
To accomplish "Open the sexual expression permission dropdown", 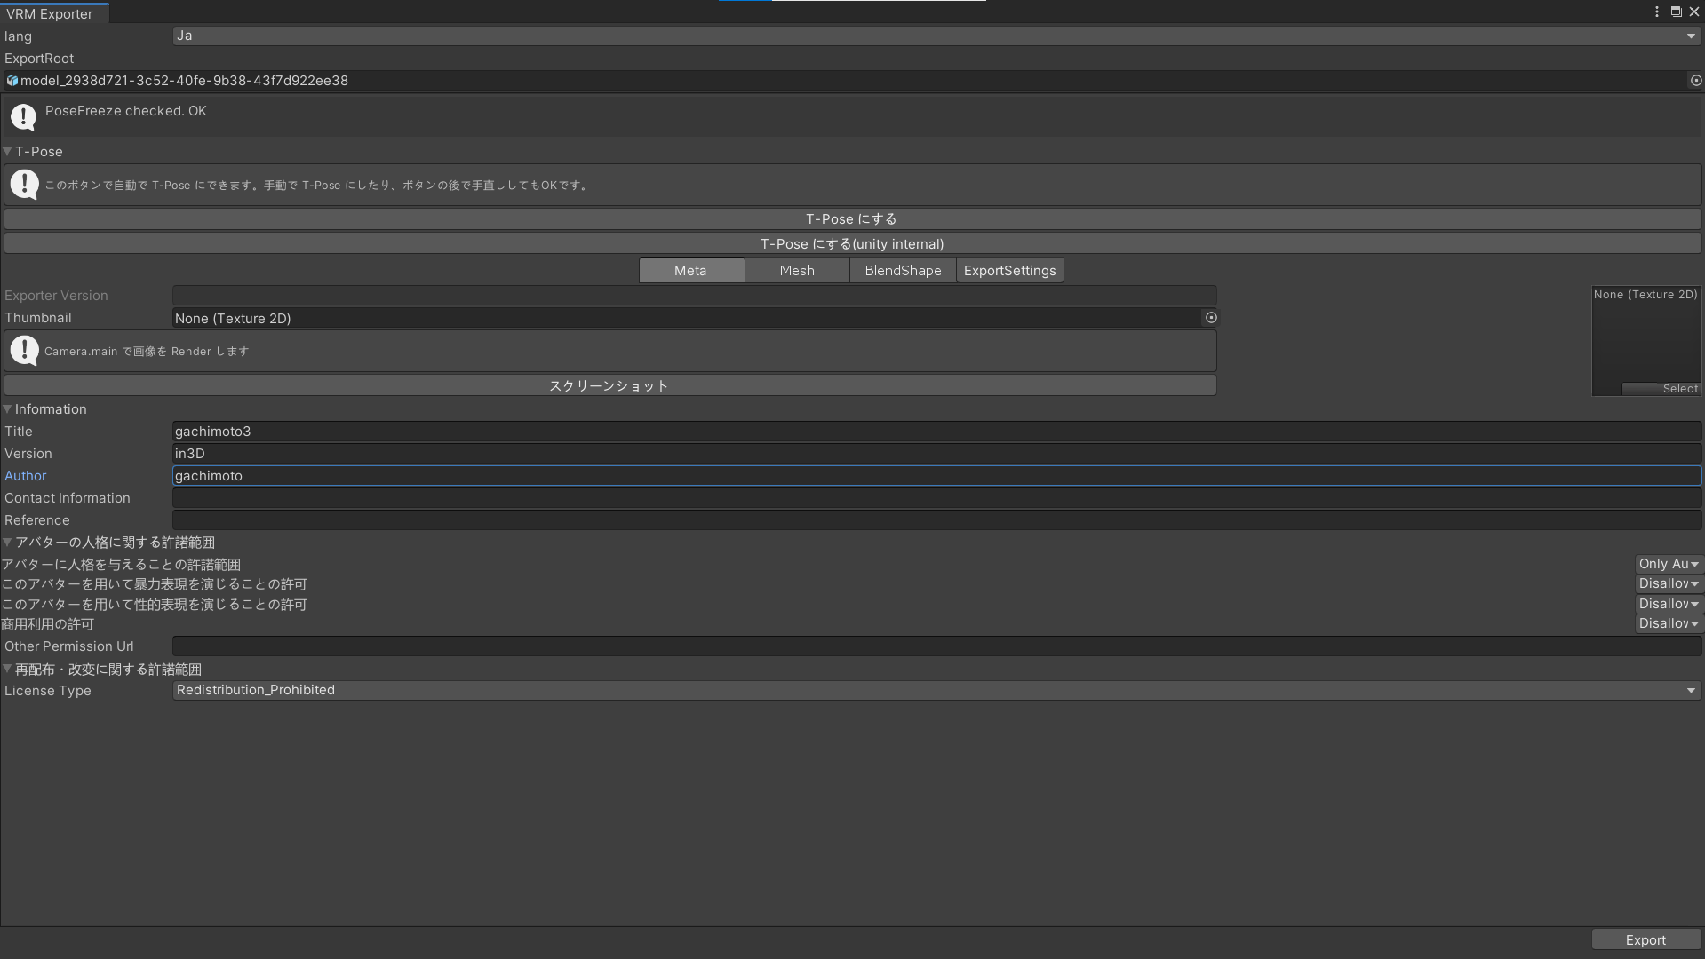I will tap(1669, 605).
